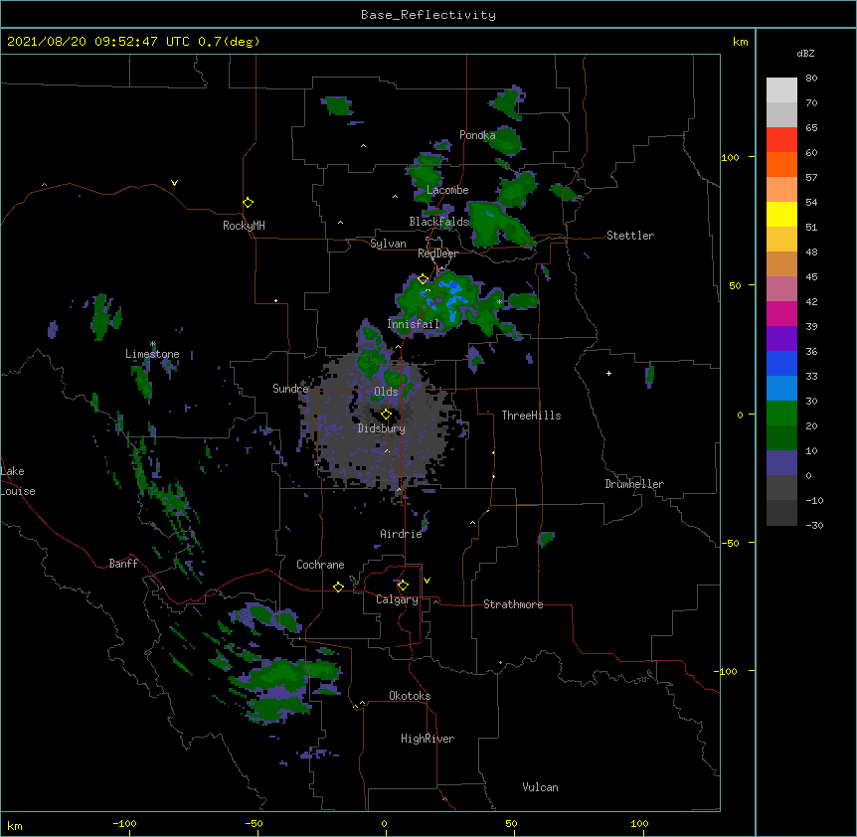857x837 pixels.
Task: Click the Didsbury city label
Action: point(381,428)
